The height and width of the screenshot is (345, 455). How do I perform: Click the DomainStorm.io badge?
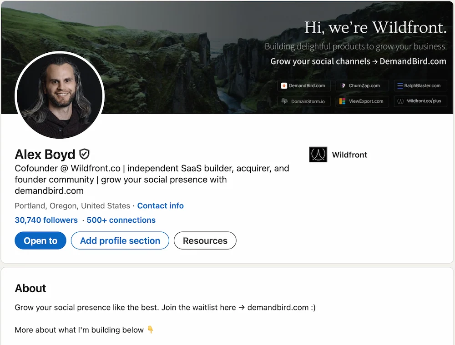click(x=303, y=101)
